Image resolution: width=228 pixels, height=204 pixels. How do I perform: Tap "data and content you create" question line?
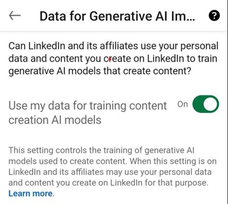(69, 59)
